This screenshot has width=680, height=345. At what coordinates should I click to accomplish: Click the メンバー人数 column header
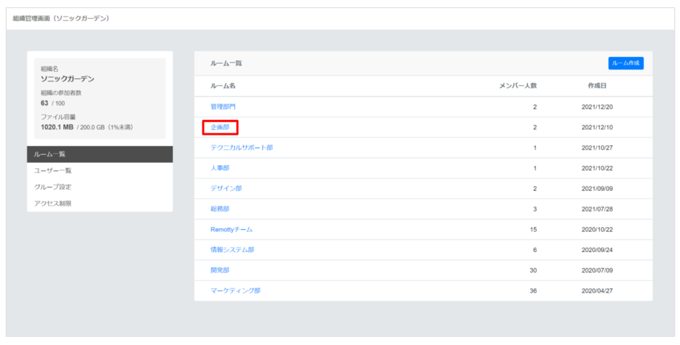[x=518, y=86]
